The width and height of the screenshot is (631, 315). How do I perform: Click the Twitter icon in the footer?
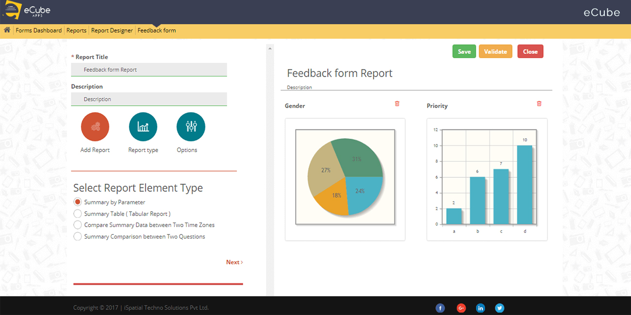click(x=499, y=308)
